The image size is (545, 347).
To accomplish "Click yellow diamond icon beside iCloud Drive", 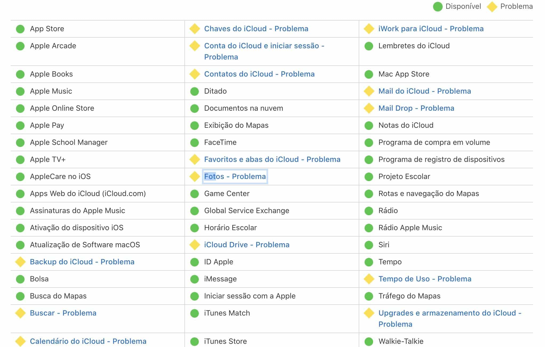I will pyautogui.click(x=195, y=245).
